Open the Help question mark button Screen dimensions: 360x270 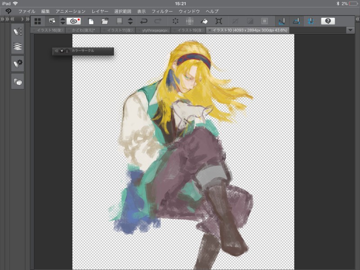[328, 21]
